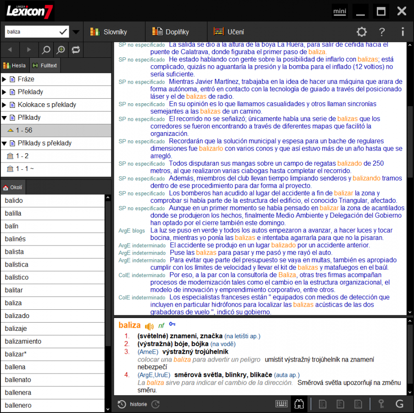Open the settings gear
This screenshot has height=413, width=414.
(362, 32)
